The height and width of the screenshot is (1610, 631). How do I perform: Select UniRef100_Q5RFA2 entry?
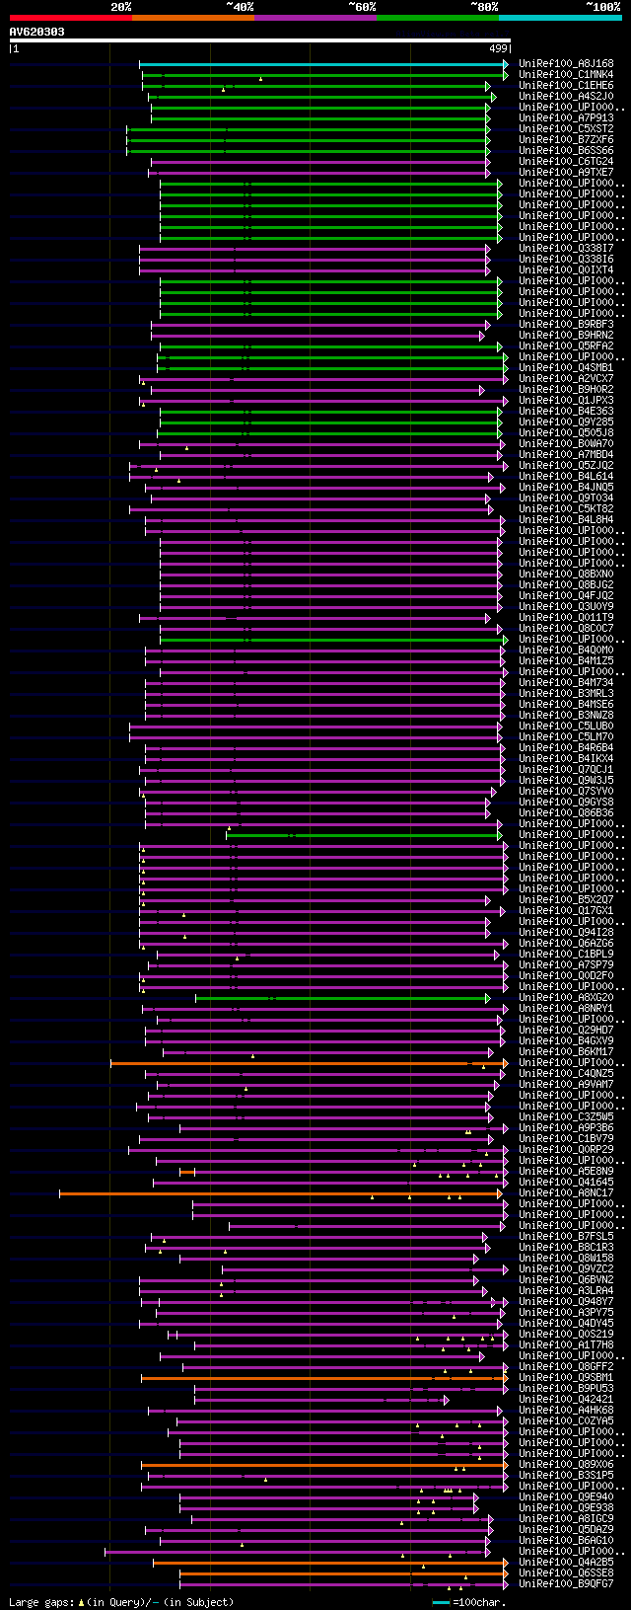[566, 345]
